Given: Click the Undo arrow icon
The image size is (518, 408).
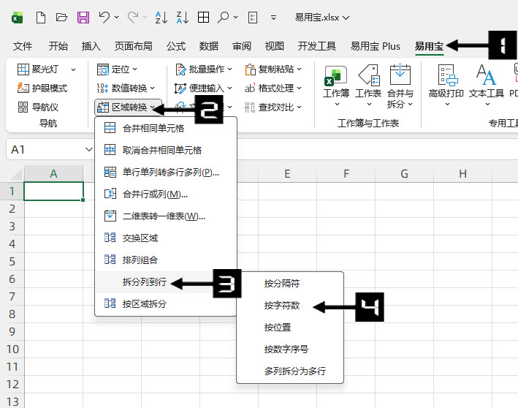Looking at the screenshot, I should point(104,17).
